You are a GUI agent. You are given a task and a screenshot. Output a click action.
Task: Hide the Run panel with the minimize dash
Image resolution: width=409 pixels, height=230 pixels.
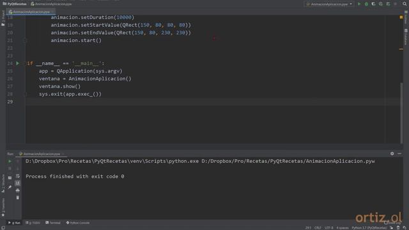tap(399, 153)
